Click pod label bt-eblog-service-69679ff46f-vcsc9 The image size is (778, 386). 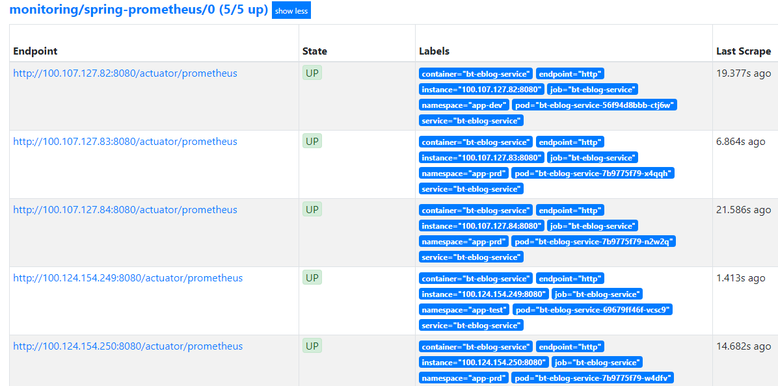coord(592,310)
